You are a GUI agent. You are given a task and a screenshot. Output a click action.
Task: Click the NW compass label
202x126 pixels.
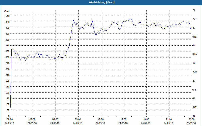coord(195,54)
